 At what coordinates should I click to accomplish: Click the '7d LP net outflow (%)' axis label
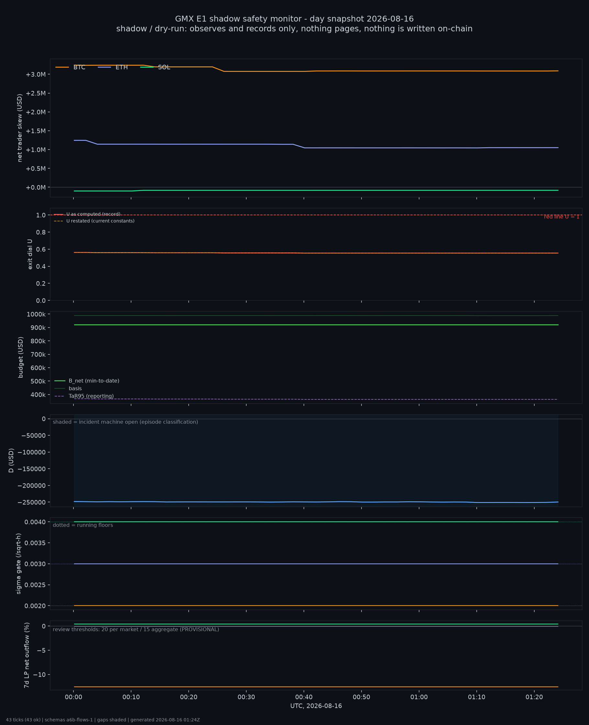27,655
